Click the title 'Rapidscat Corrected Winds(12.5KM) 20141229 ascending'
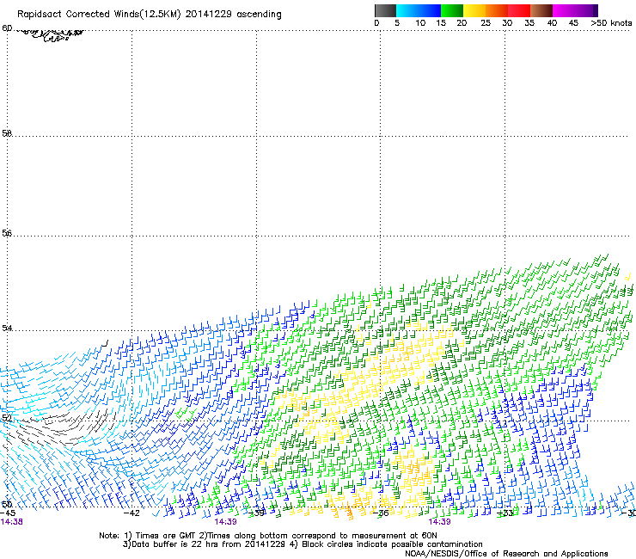 [x=150, y=15]
